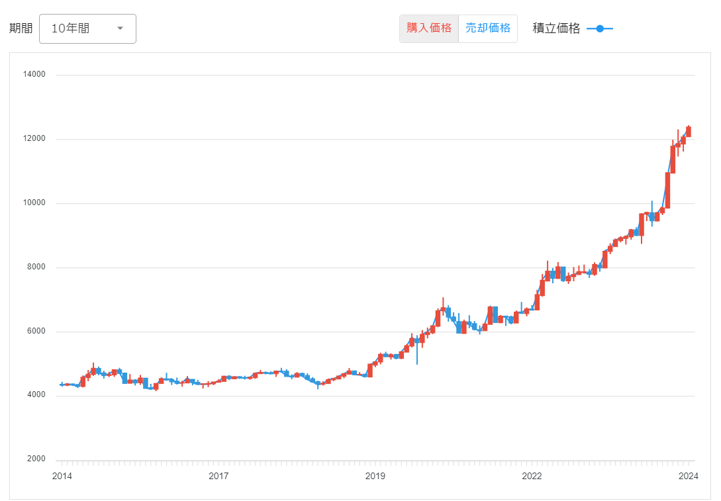Click the blue 積立価格 legend line marker
Image resolution: width=721 pixels, height=501 pixels.
(x=600, y=28)
